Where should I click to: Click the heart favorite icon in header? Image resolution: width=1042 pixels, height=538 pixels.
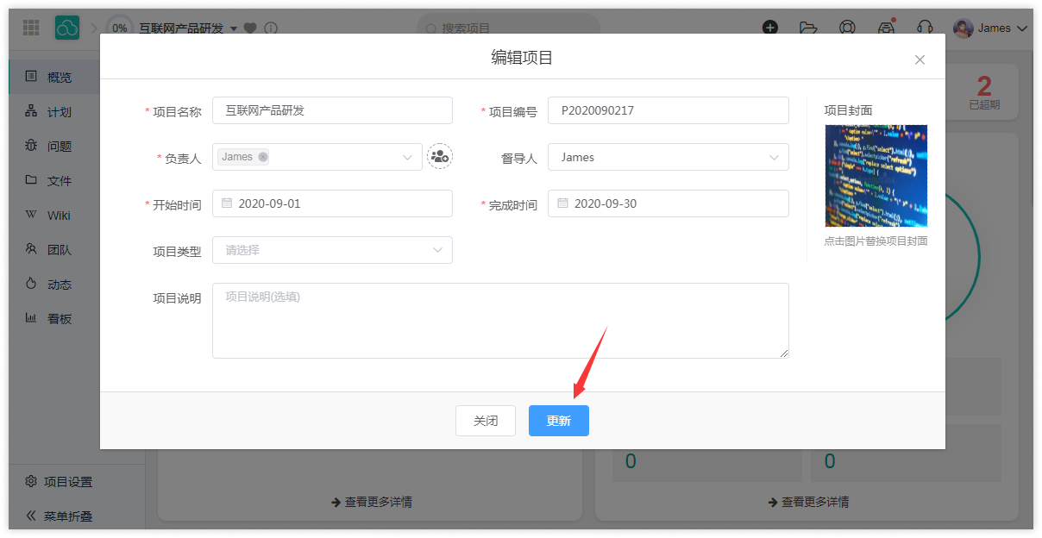click(x=250, y=28)
